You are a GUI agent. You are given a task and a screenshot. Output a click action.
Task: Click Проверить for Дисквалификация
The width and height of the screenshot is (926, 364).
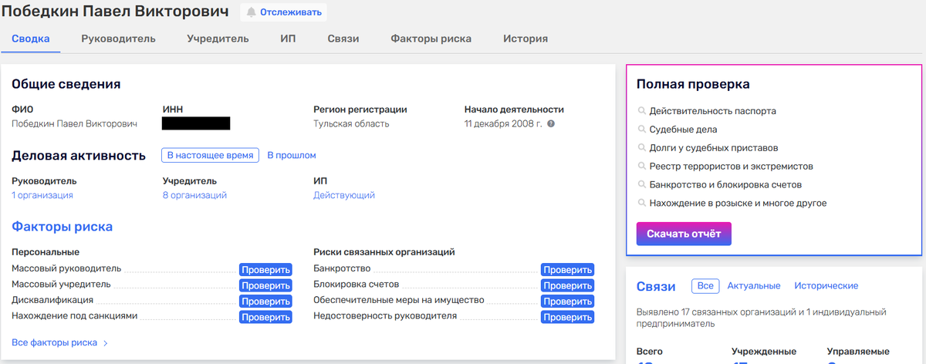pos(265,301)
